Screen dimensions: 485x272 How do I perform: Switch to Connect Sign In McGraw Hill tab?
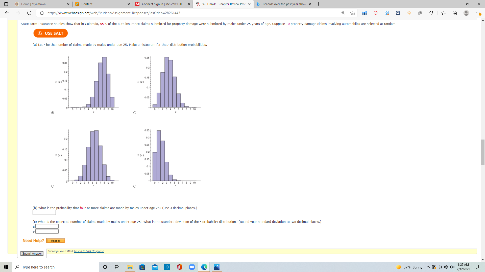pyautogui.click(x=162, y=4)
